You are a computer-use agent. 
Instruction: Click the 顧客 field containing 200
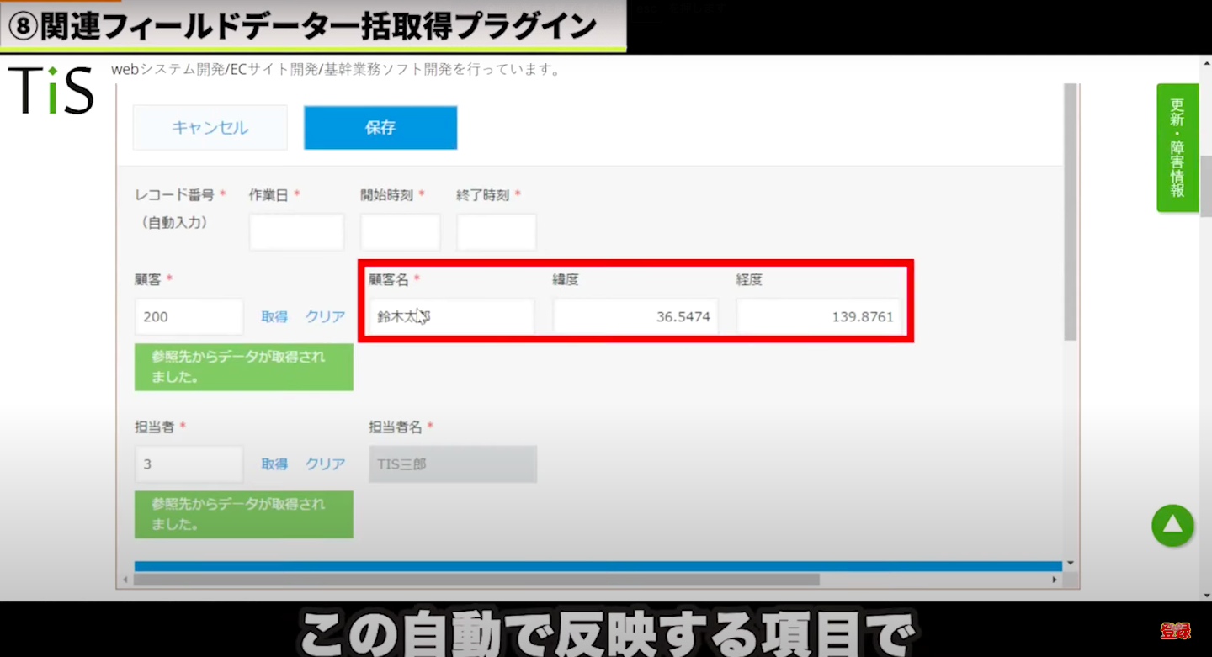pyautogui.click(x=189, y=317)
